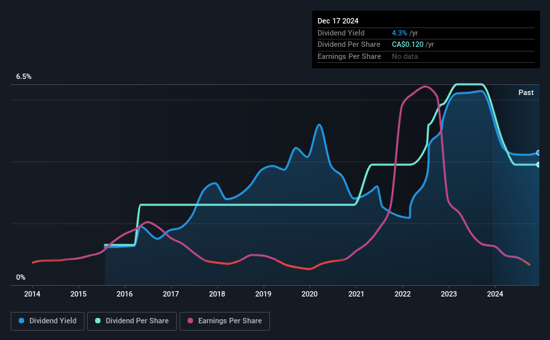Click the 4.3% dividend yield value

(399, 33)
